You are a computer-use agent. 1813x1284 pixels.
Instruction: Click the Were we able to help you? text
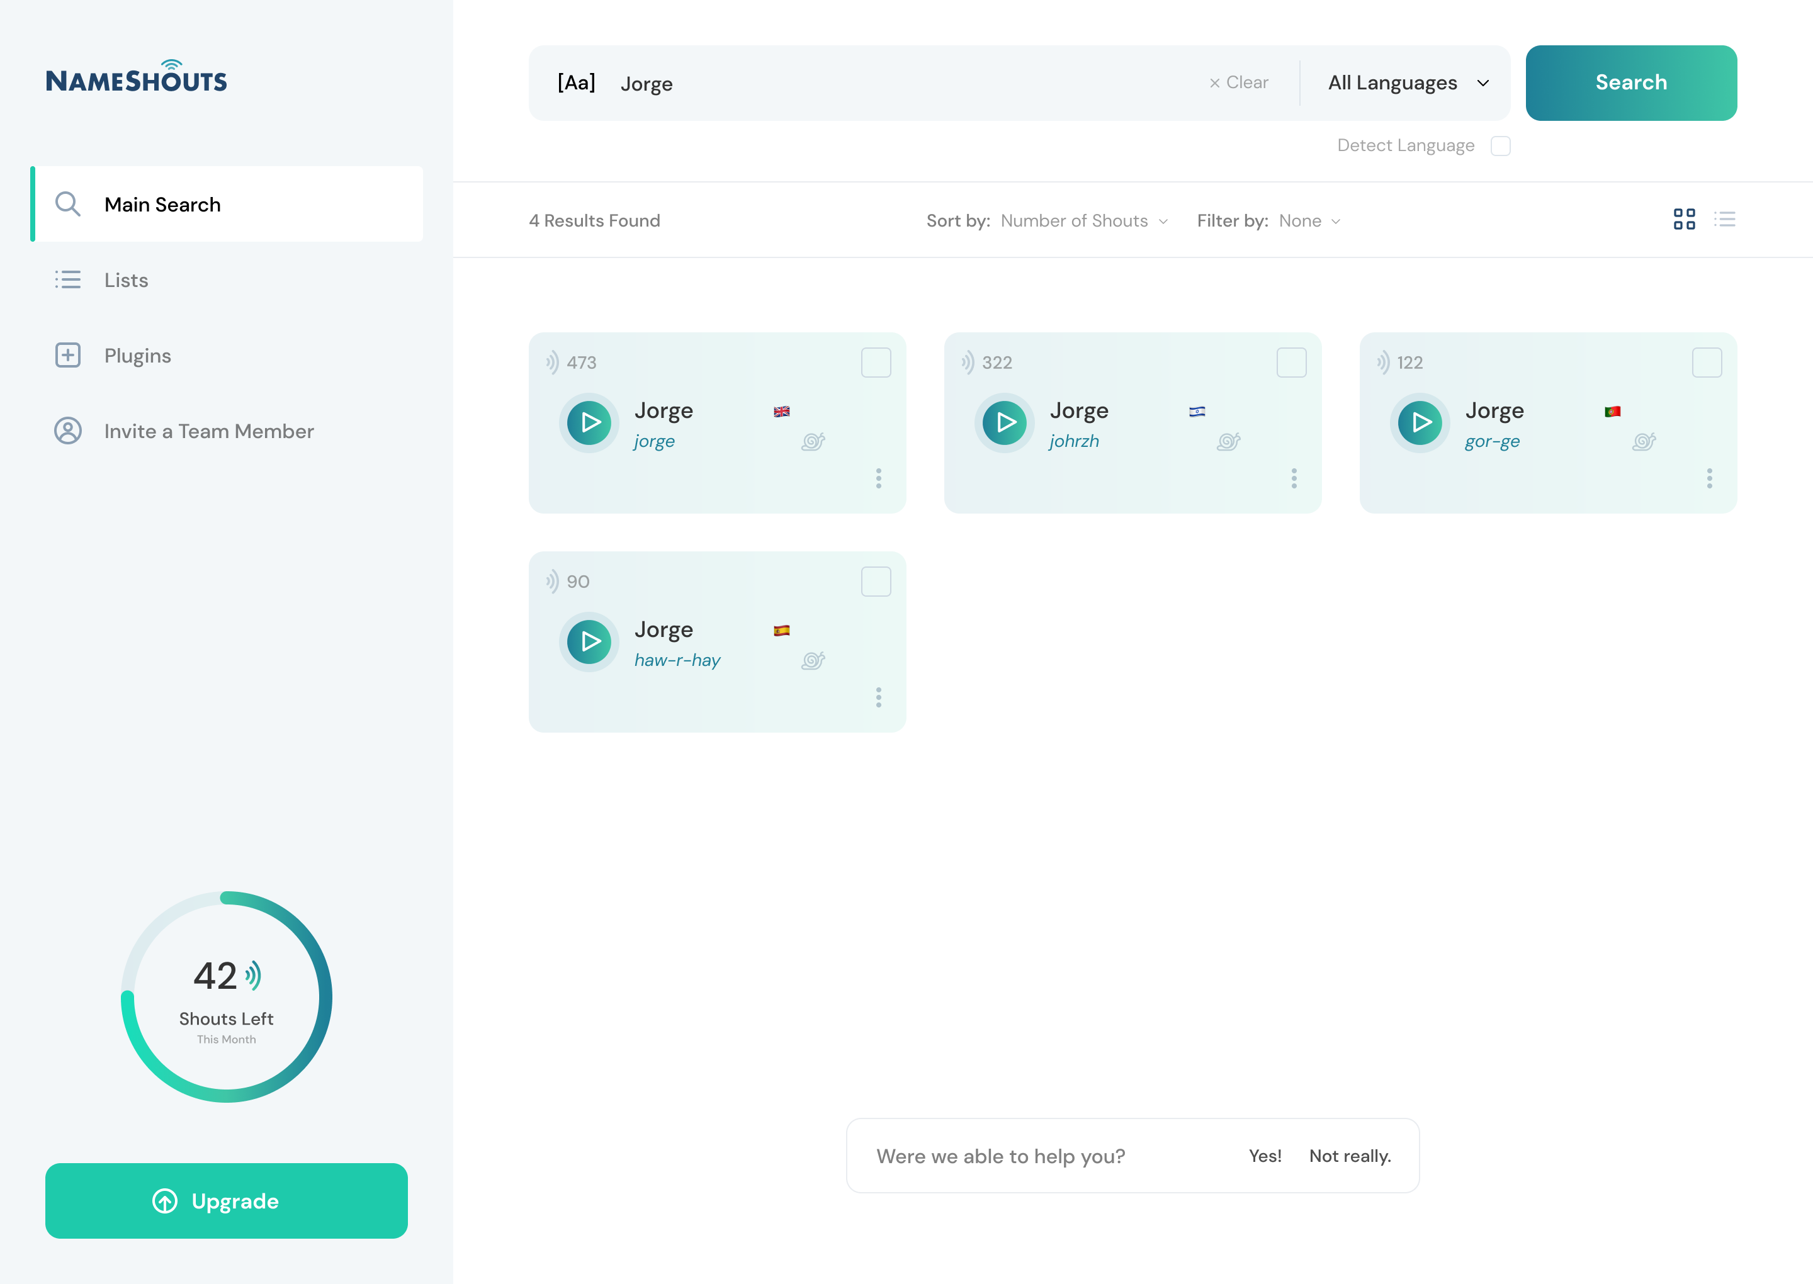point(1000,1156)
